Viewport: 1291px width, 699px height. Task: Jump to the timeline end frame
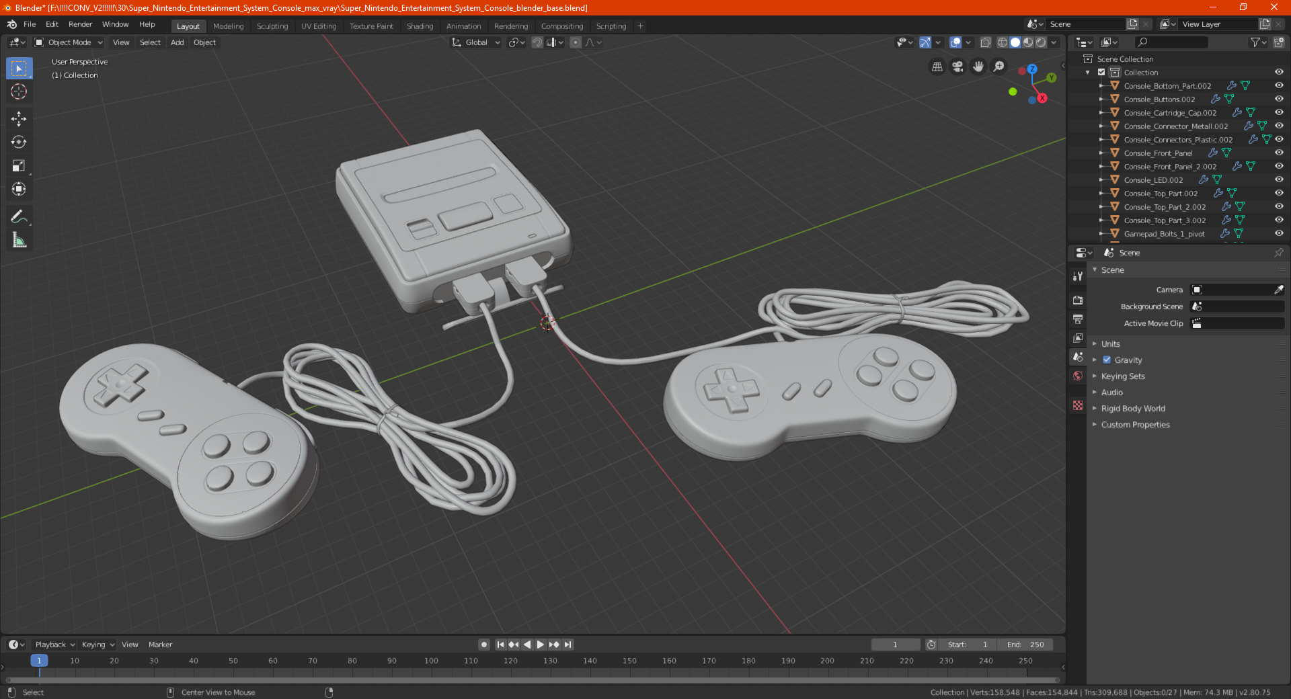click(568, 645)
